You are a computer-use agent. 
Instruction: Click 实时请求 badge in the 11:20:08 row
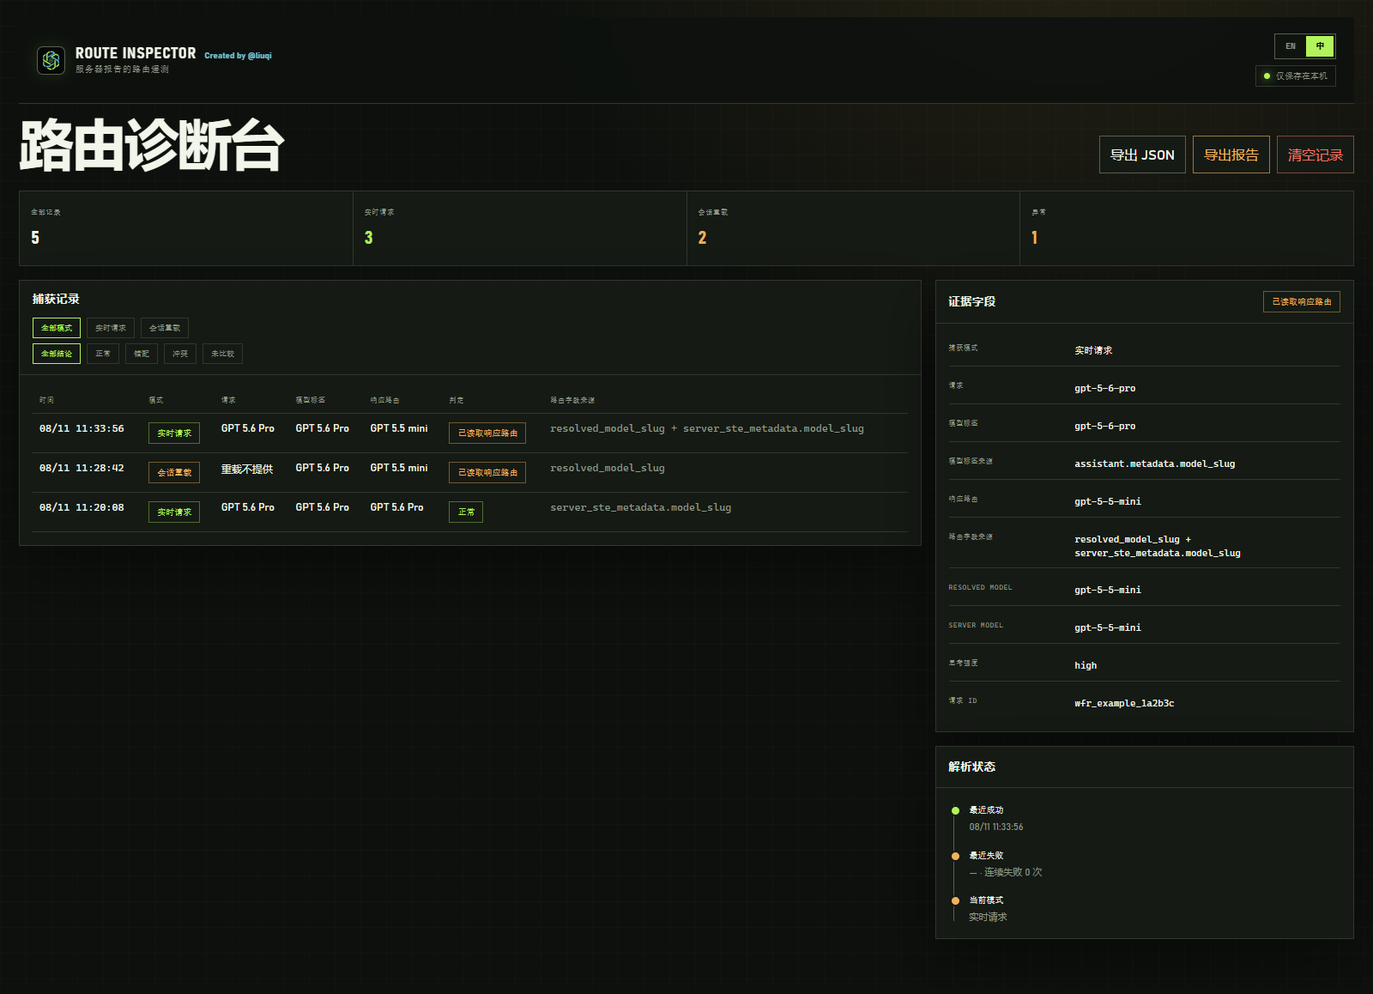click(x=174, y=512)
